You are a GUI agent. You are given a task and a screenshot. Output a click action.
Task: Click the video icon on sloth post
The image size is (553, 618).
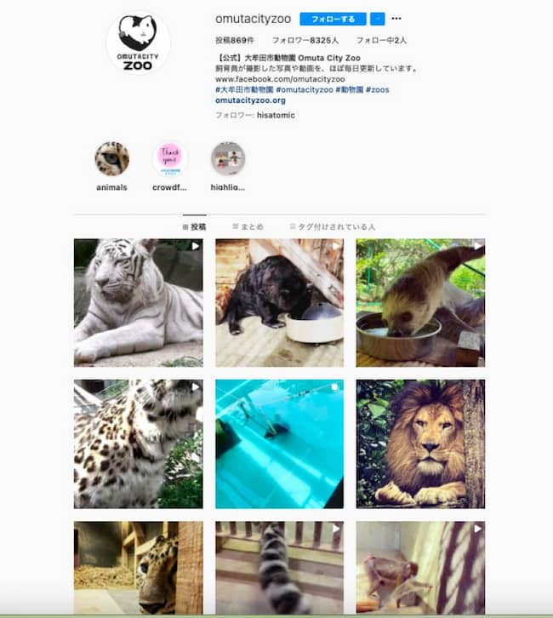pyautogui.click(x=477, y=246)
